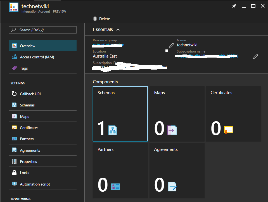Screen dimensions: 268x202
Task: Click the Overview icon in sidebar
Action: tap(14, 46)
